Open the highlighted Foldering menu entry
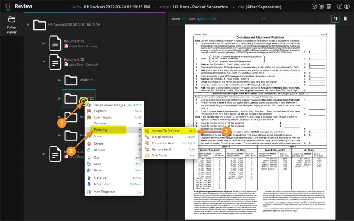This screenshot has width=354, height=221. pyautogui.click(x=114, y=130)
